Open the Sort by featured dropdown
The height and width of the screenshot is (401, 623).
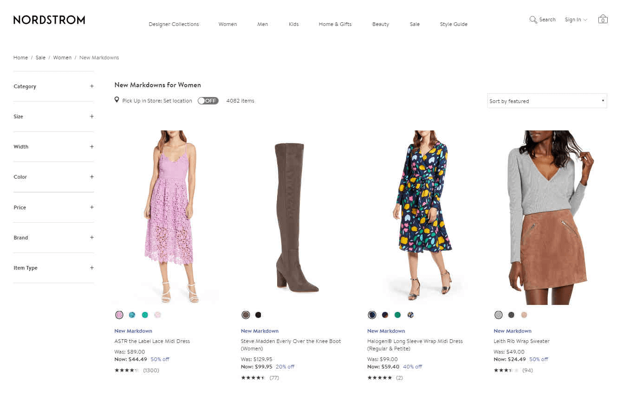point(547,101)
